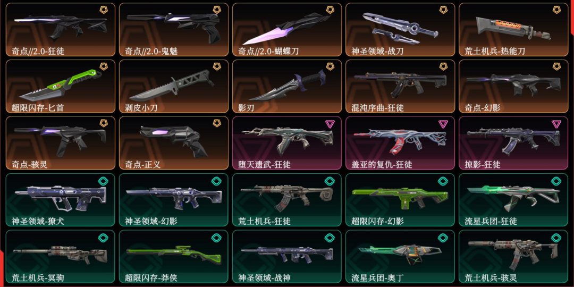Open the 奇点-骇灵 skin card
The height and width of the screenshot is (287, 574).
tap(61, 143)
